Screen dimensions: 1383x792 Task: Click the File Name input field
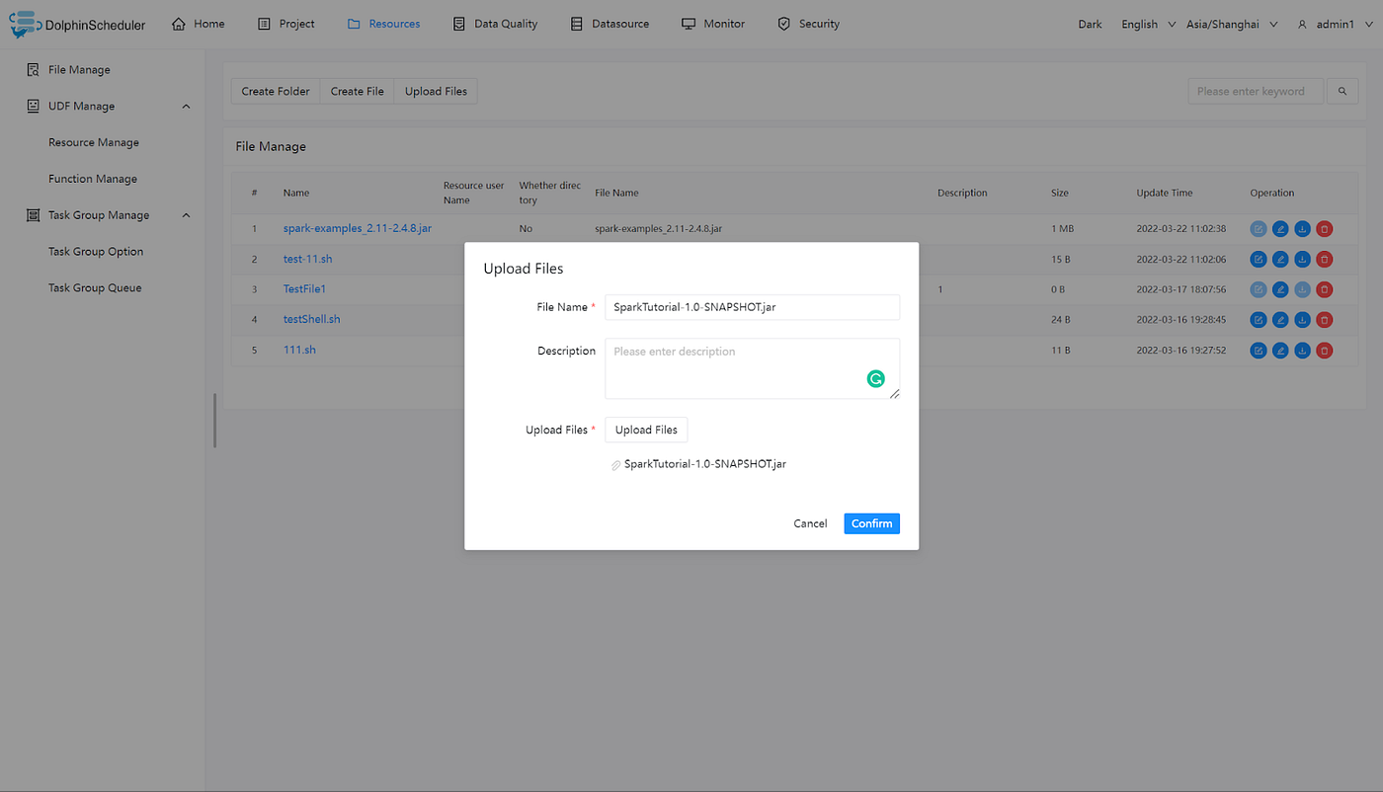click(752, 307)
